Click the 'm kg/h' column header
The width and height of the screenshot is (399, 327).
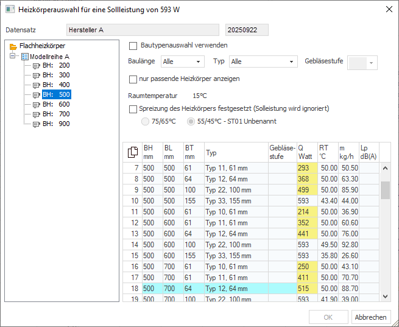coord(348,152)
